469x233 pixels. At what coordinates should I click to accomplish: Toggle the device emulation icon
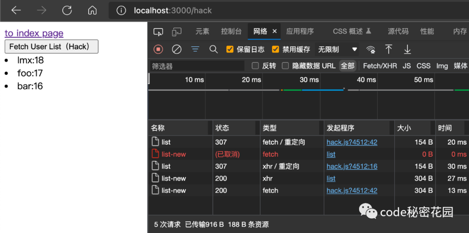pos(177,32)
